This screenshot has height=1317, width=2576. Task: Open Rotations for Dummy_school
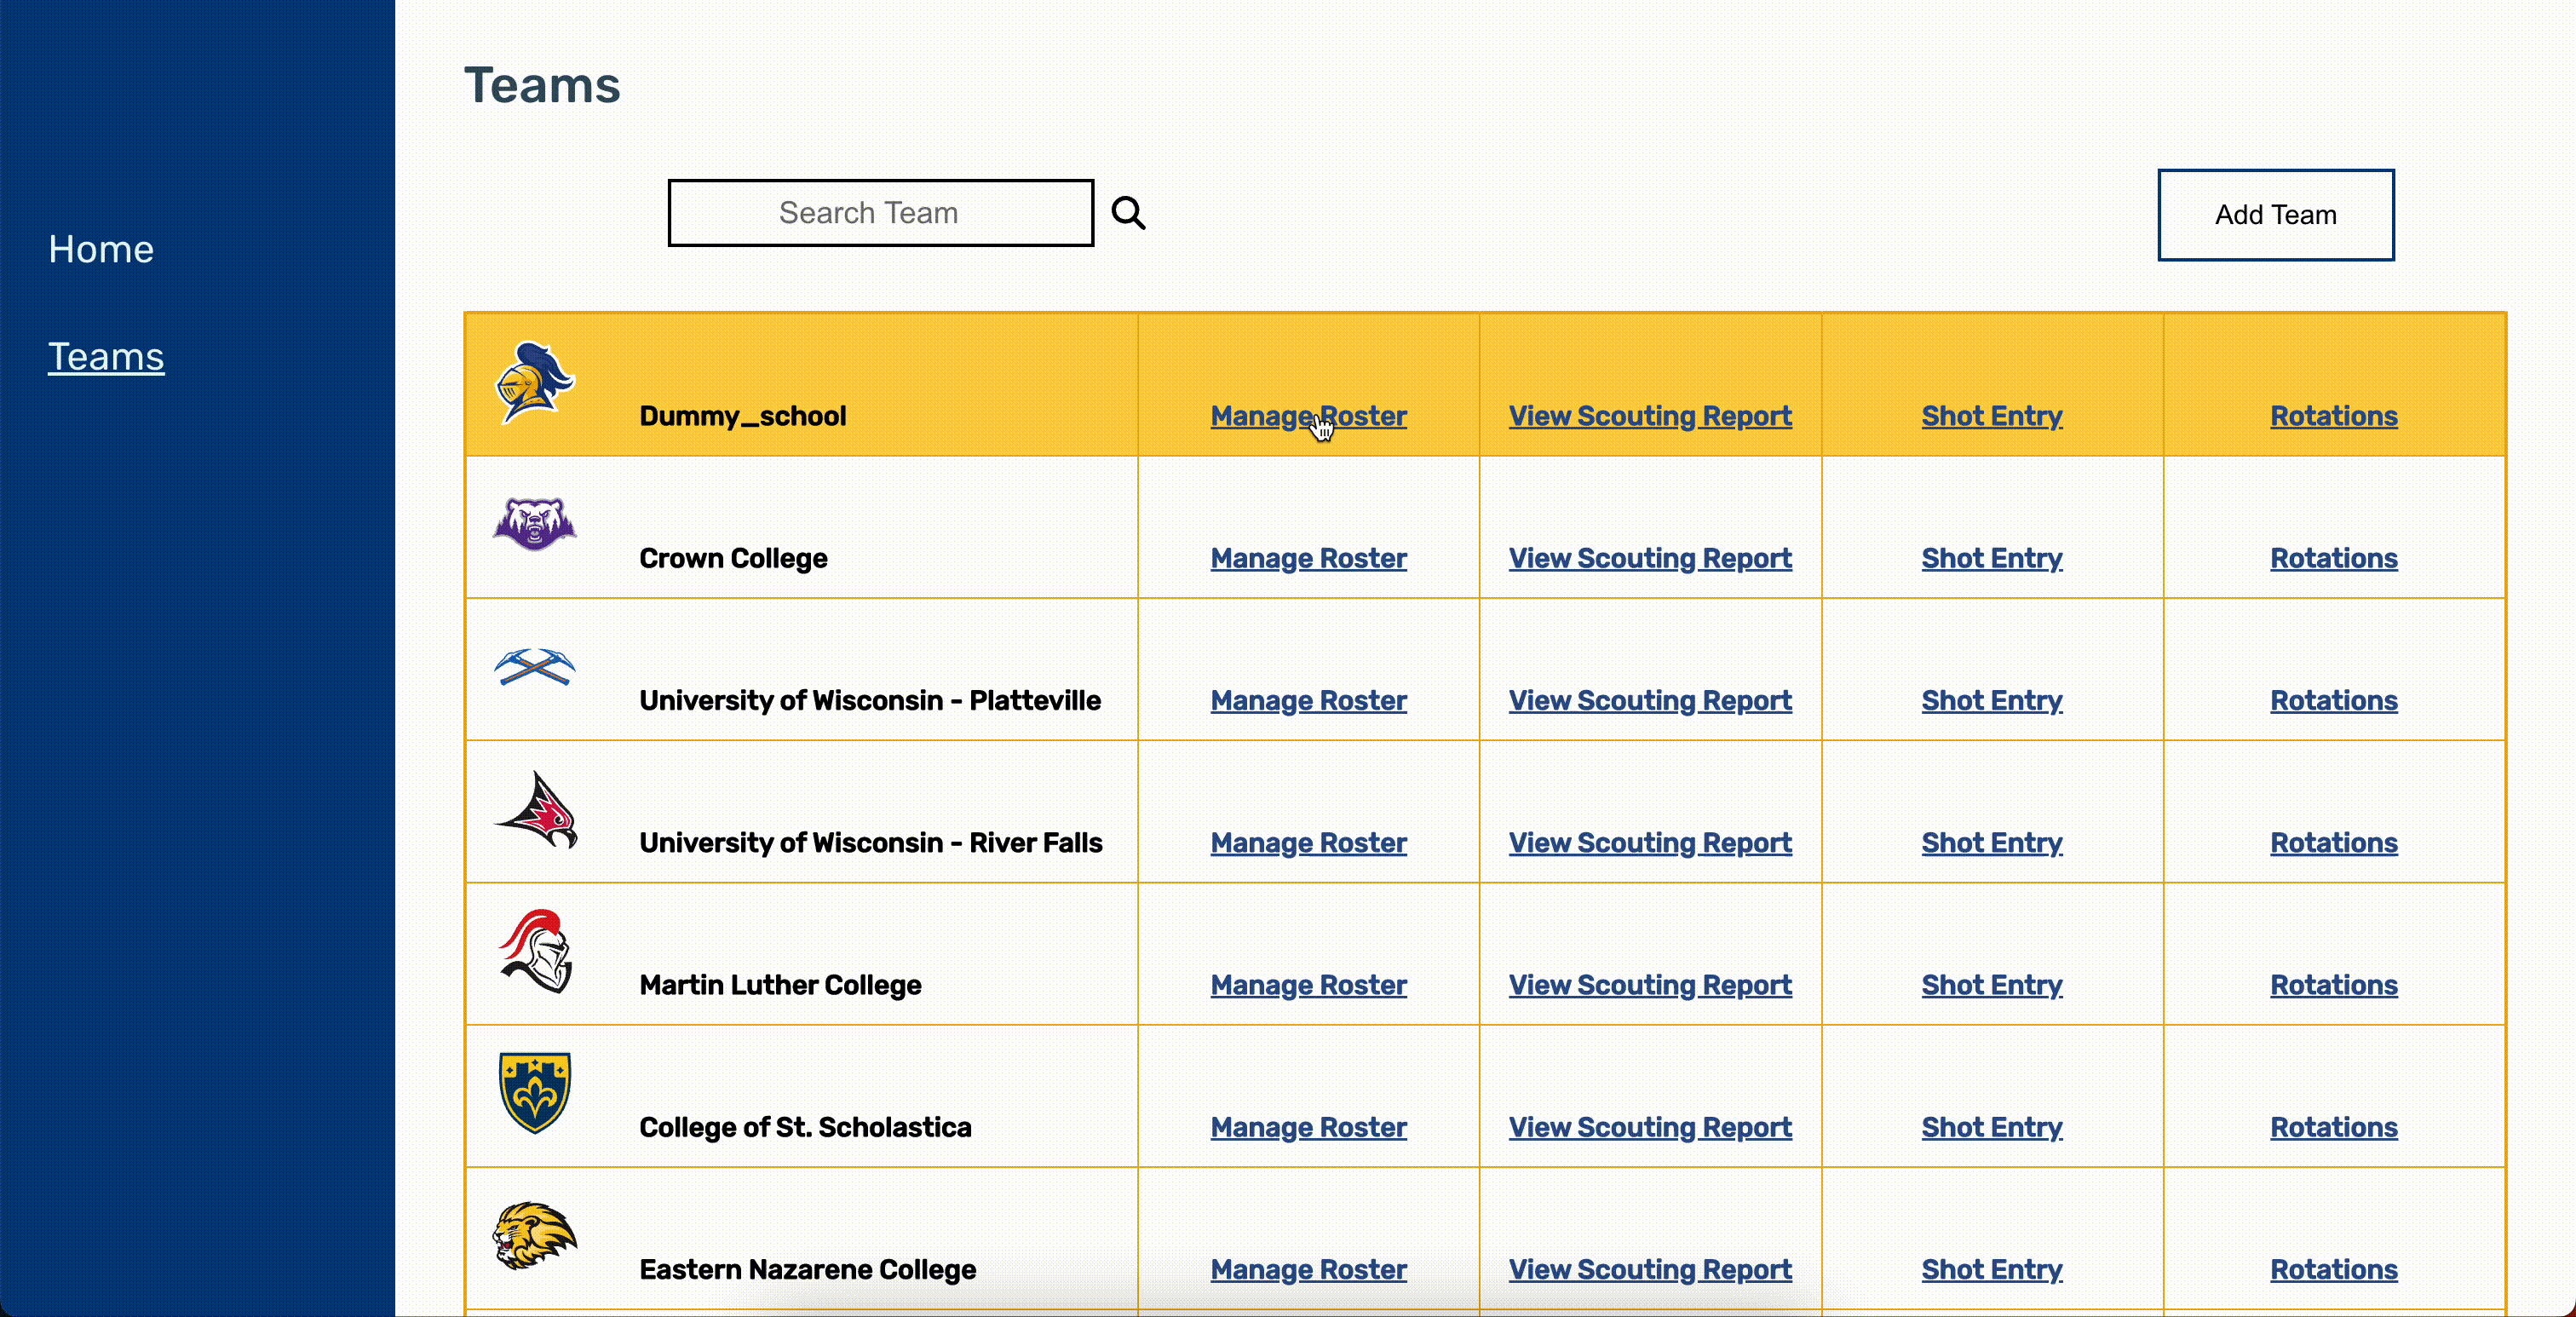pos(2333,416)
